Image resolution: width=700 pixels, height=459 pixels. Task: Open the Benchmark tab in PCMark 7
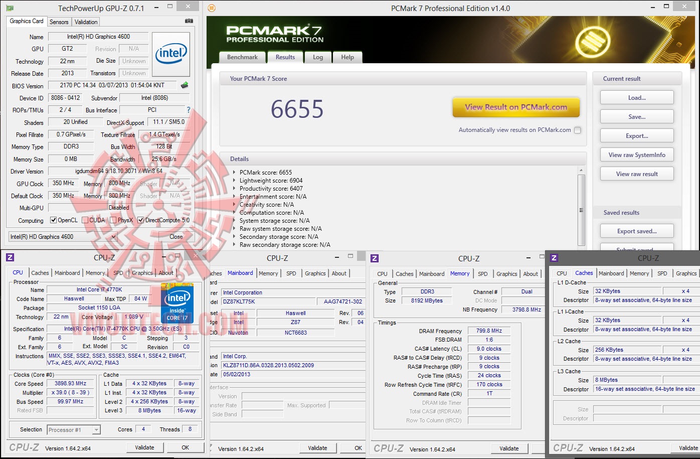(x=242, y=57)
